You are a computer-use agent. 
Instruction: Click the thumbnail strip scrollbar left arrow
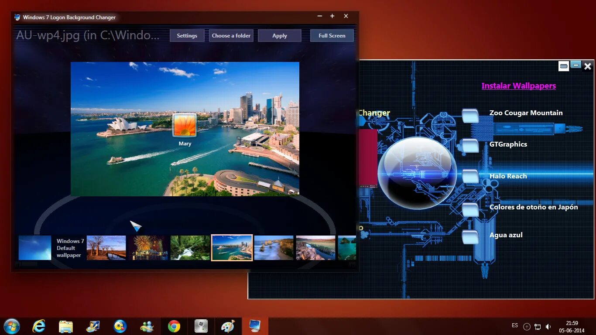17,264
